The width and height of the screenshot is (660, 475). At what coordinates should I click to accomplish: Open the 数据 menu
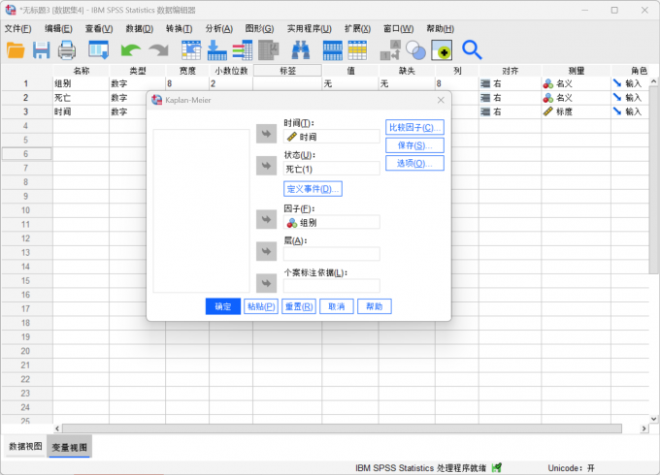click(140, 28)
